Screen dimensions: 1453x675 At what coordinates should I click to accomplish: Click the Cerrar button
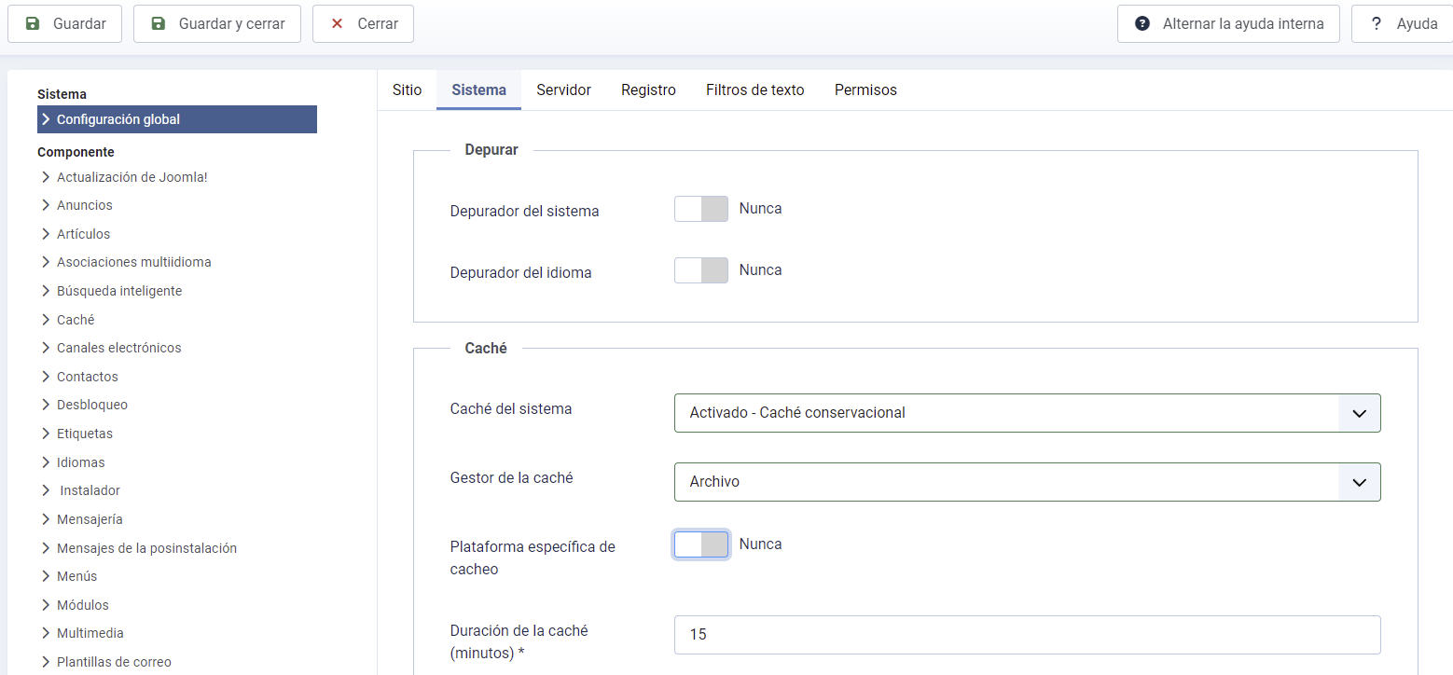pos(363,24)
